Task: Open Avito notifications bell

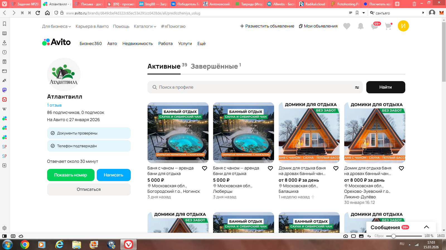Action: [x=361, y=26]
